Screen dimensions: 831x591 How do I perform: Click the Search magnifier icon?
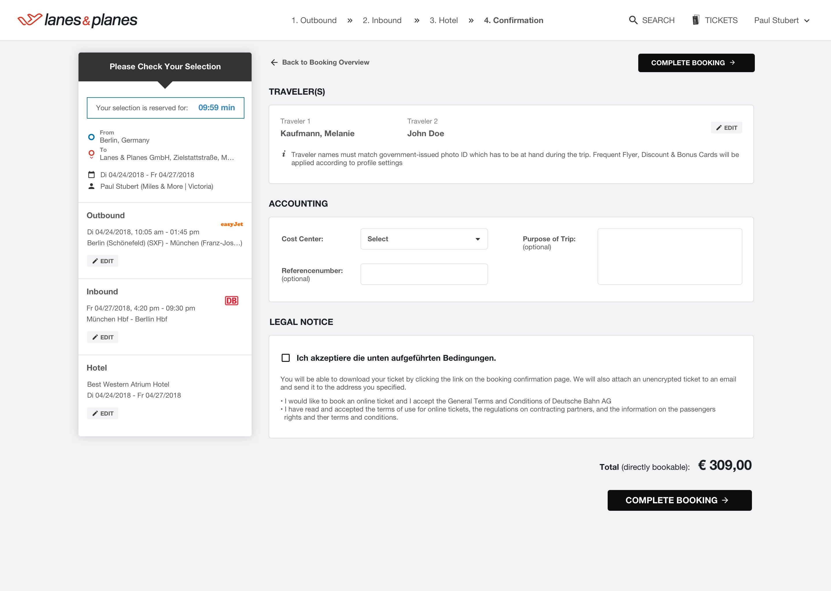coord(633,20)
